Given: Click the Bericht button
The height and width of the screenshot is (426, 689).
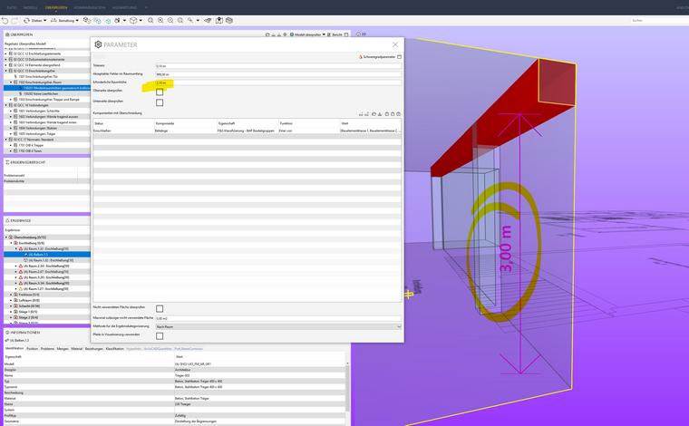Looking at the screenshot, I should tap(335, 34).
